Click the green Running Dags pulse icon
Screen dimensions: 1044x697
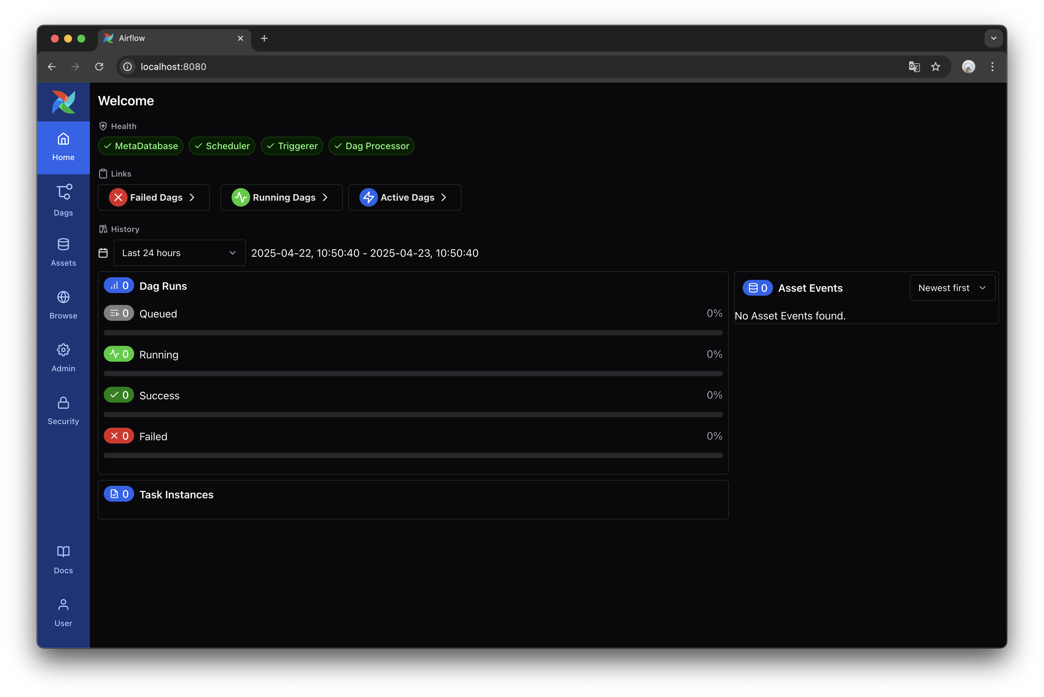click(x=241, y=197)
